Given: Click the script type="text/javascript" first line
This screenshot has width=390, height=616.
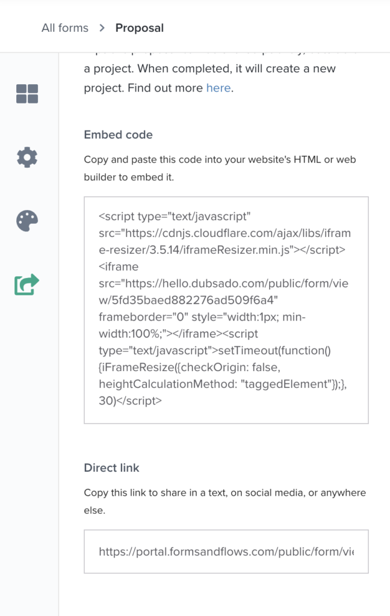Looking at the screenshot, I should tap(175, 217).
